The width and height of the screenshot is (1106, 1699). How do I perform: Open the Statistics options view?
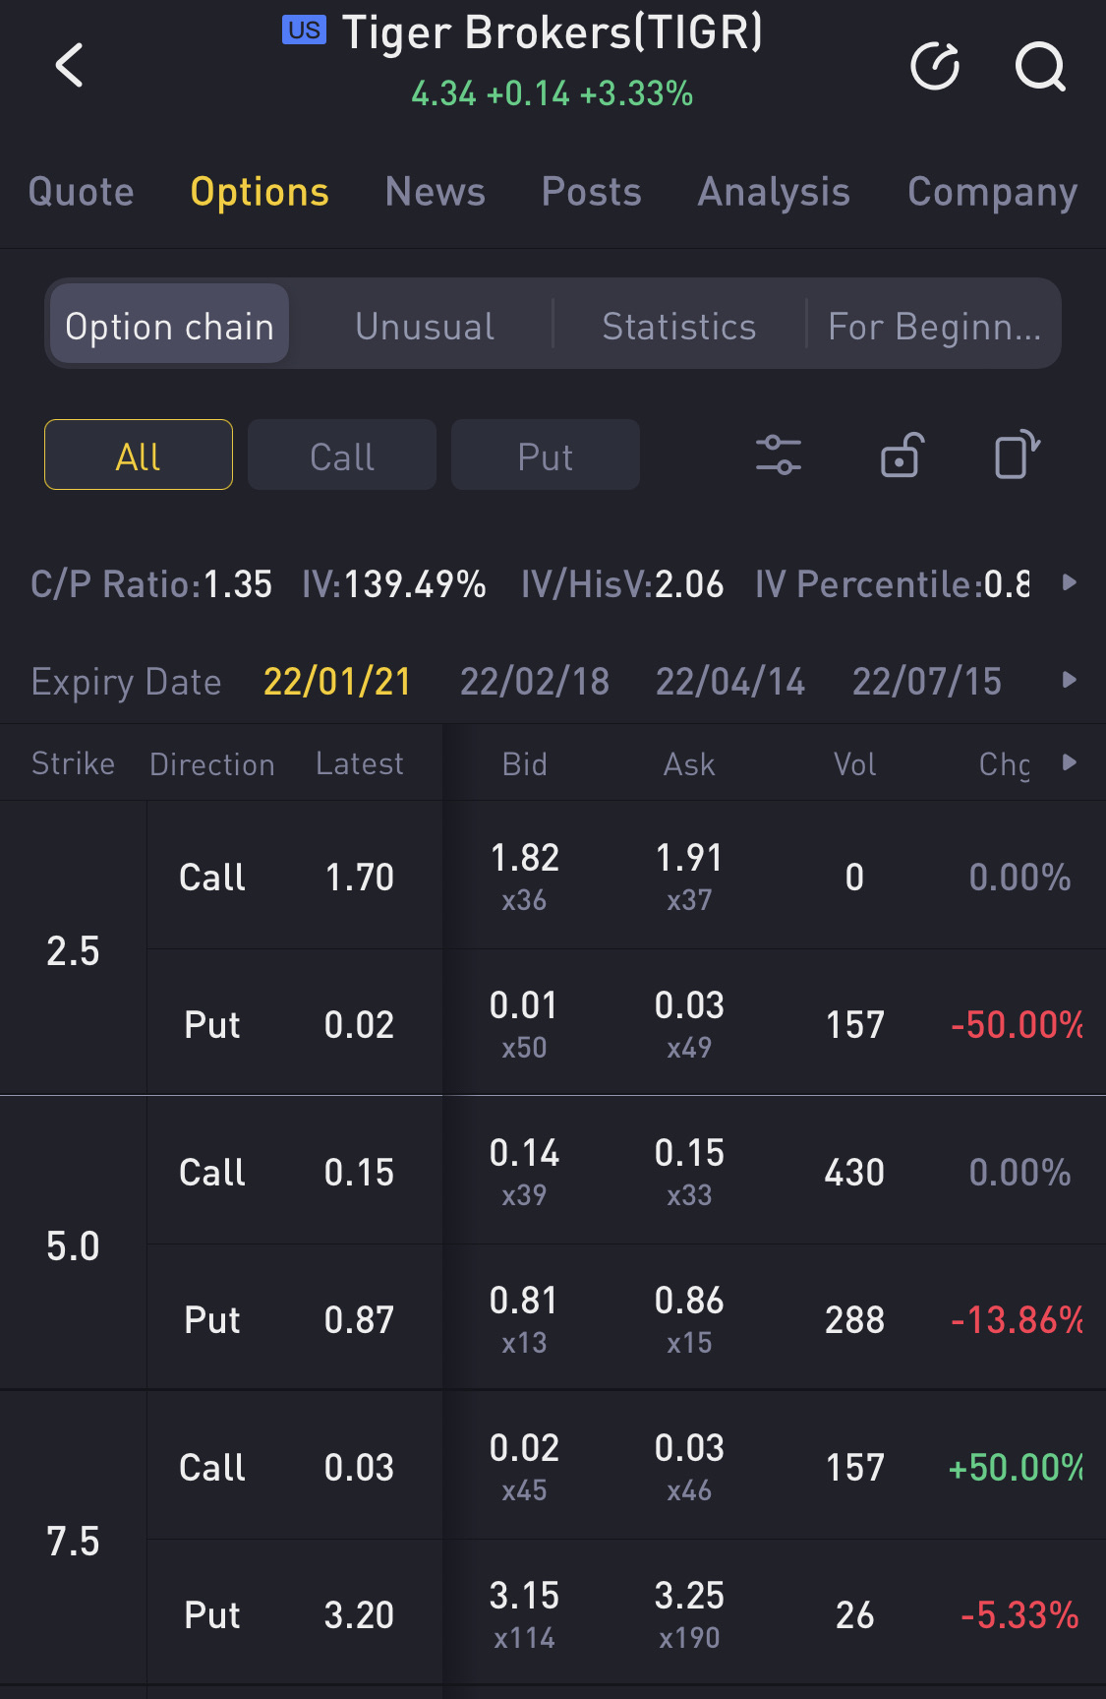coord(679,326)
